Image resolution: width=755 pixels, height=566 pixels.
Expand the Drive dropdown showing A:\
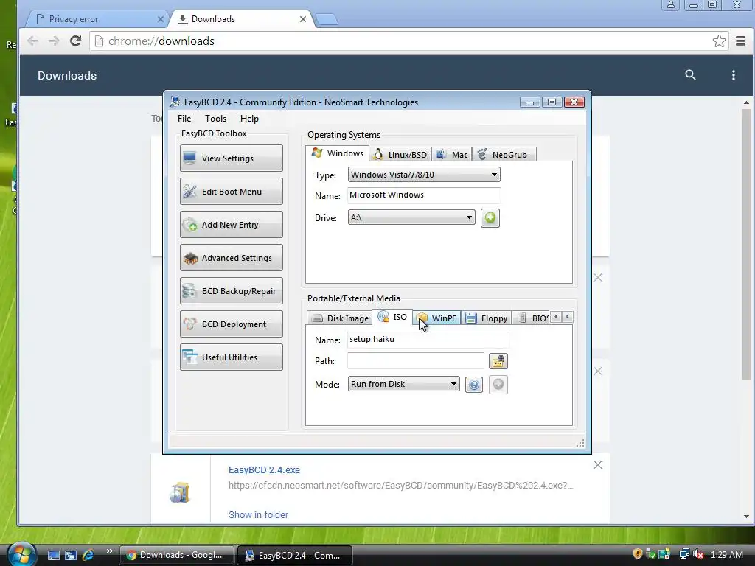click(x=411, y=217)
